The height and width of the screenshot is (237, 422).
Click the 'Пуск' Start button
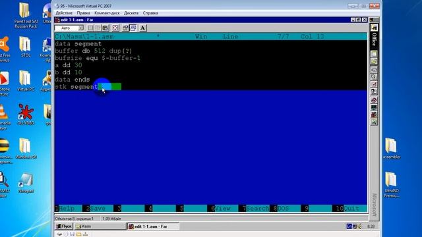point(64,226)
